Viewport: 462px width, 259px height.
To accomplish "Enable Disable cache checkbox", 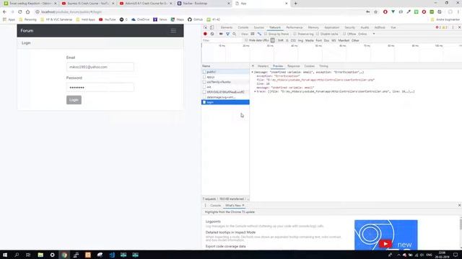I will pos(318,34).
